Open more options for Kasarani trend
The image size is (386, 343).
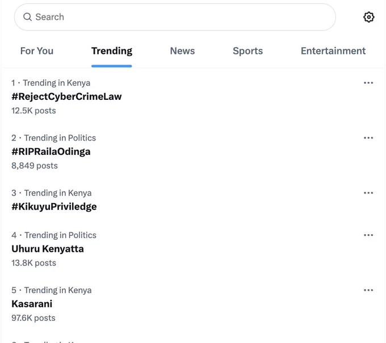tap(368, 290)
